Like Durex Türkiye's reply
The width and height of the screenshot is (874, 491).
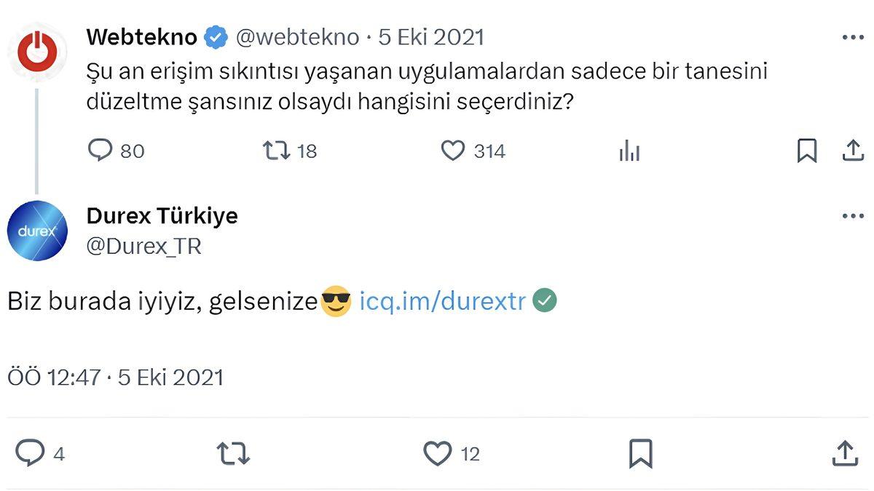[436, 452]
